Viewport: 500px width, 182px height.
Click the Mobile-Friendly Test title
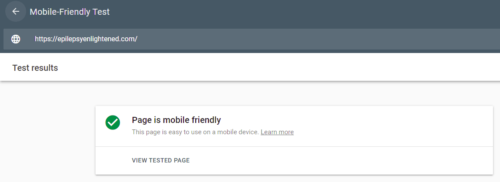tap(70, 12)
